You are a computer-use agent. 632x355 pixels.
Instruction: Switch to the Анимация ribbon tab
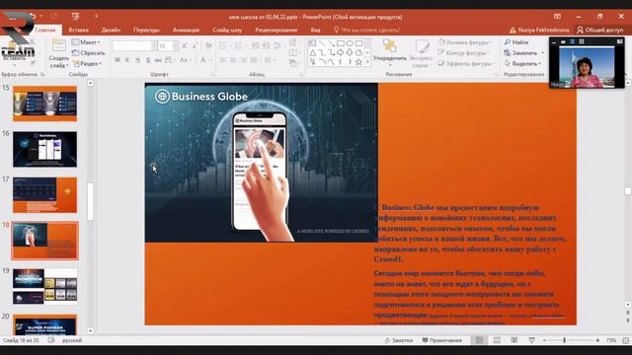click(186, 30)
